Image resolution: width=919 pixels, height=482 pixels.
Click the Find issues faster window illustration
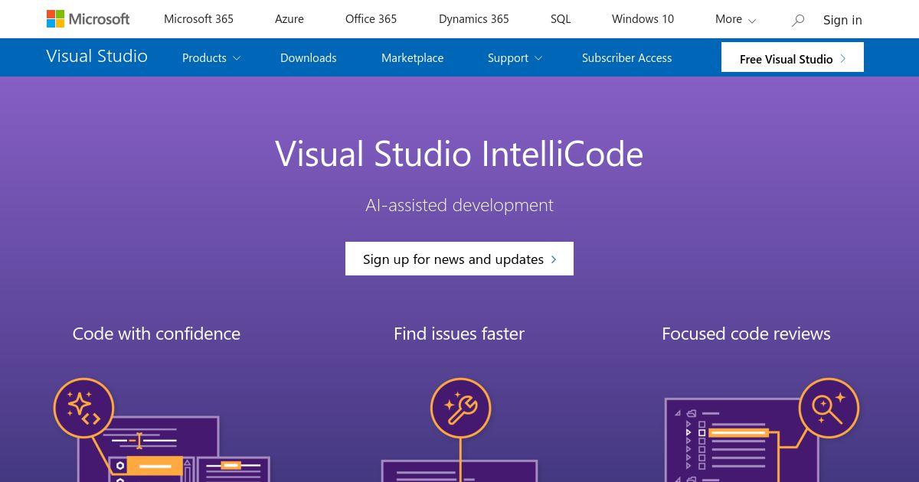coord(459,471)
